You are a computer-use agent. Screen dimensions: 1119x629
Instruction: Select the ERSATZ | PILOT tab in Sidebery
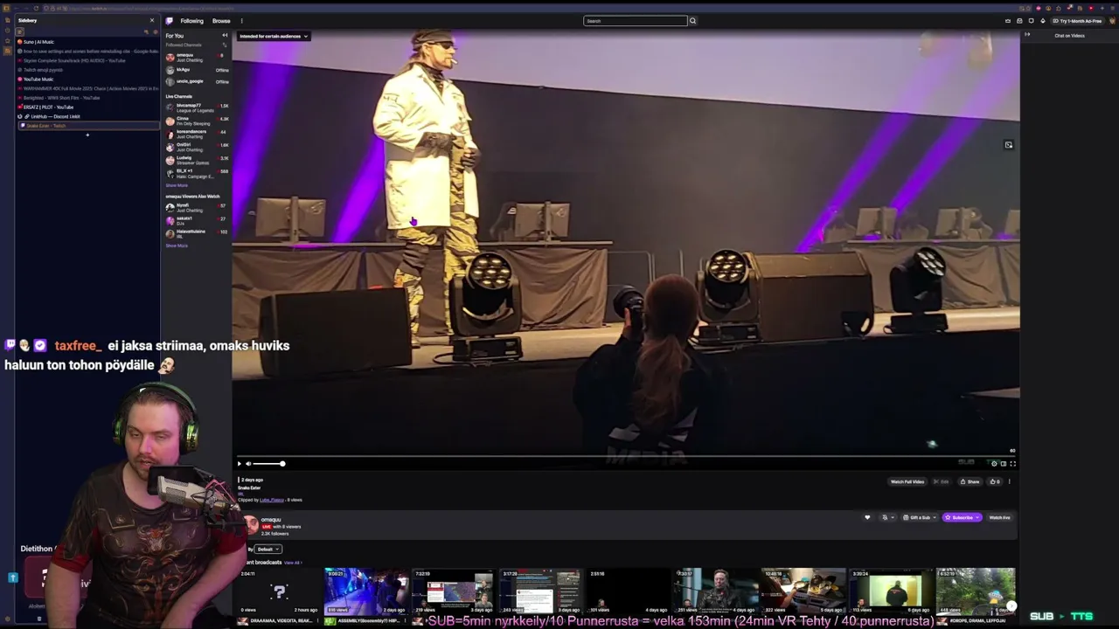point(87,107)
